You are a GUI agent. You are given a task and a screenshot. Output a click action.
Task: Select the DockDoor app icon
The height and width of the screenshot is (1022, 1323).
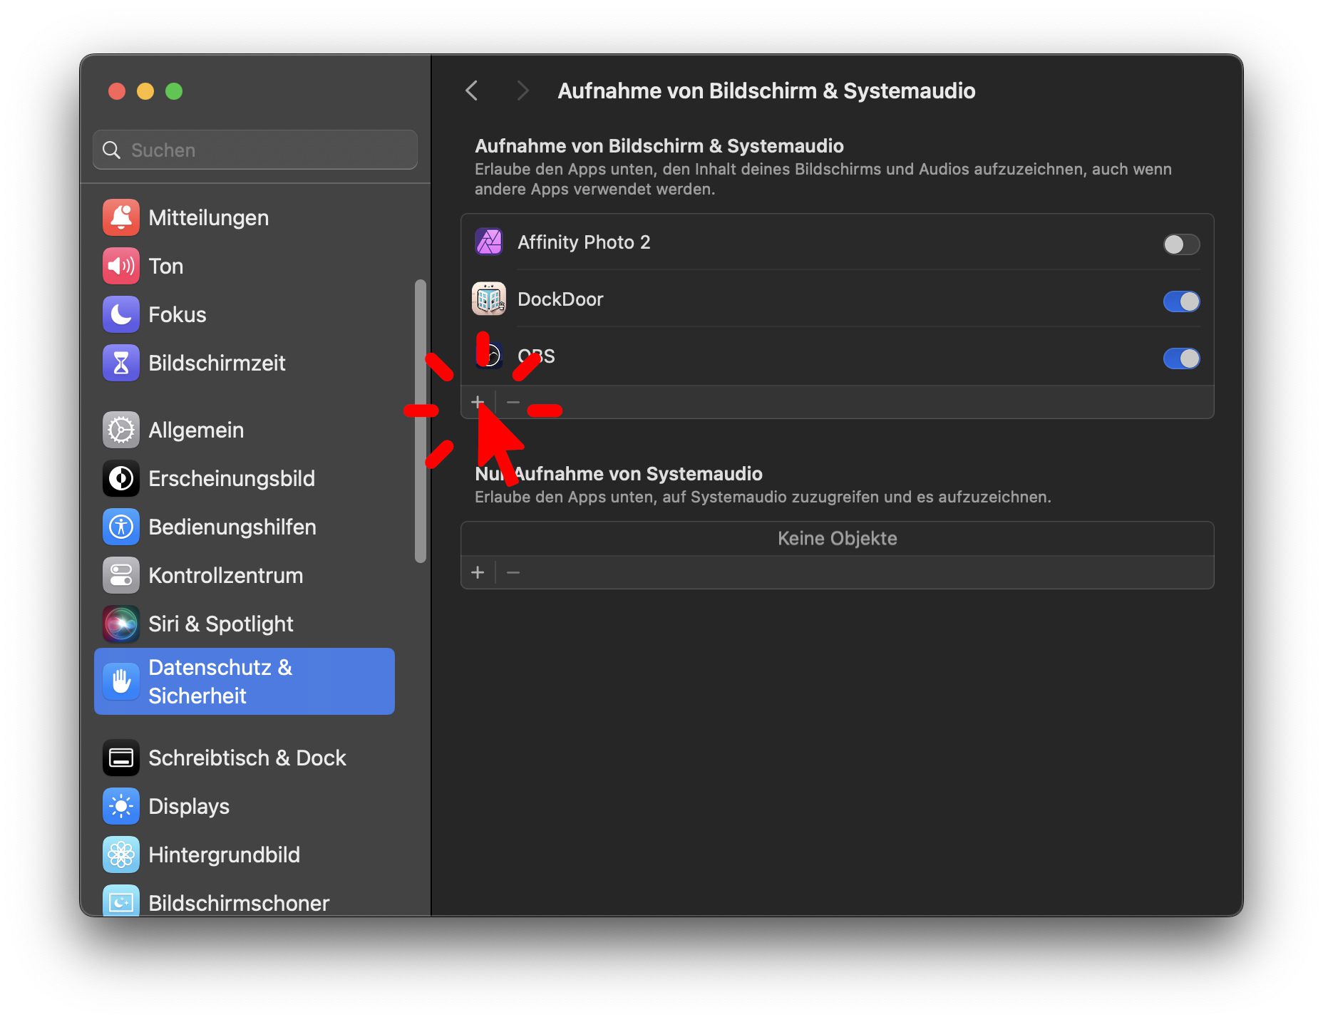point(489,299)
